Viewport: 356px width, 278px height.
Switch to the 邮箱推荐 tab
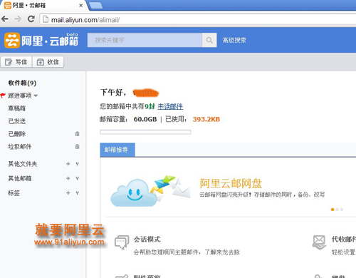click(x=117, y=150)
